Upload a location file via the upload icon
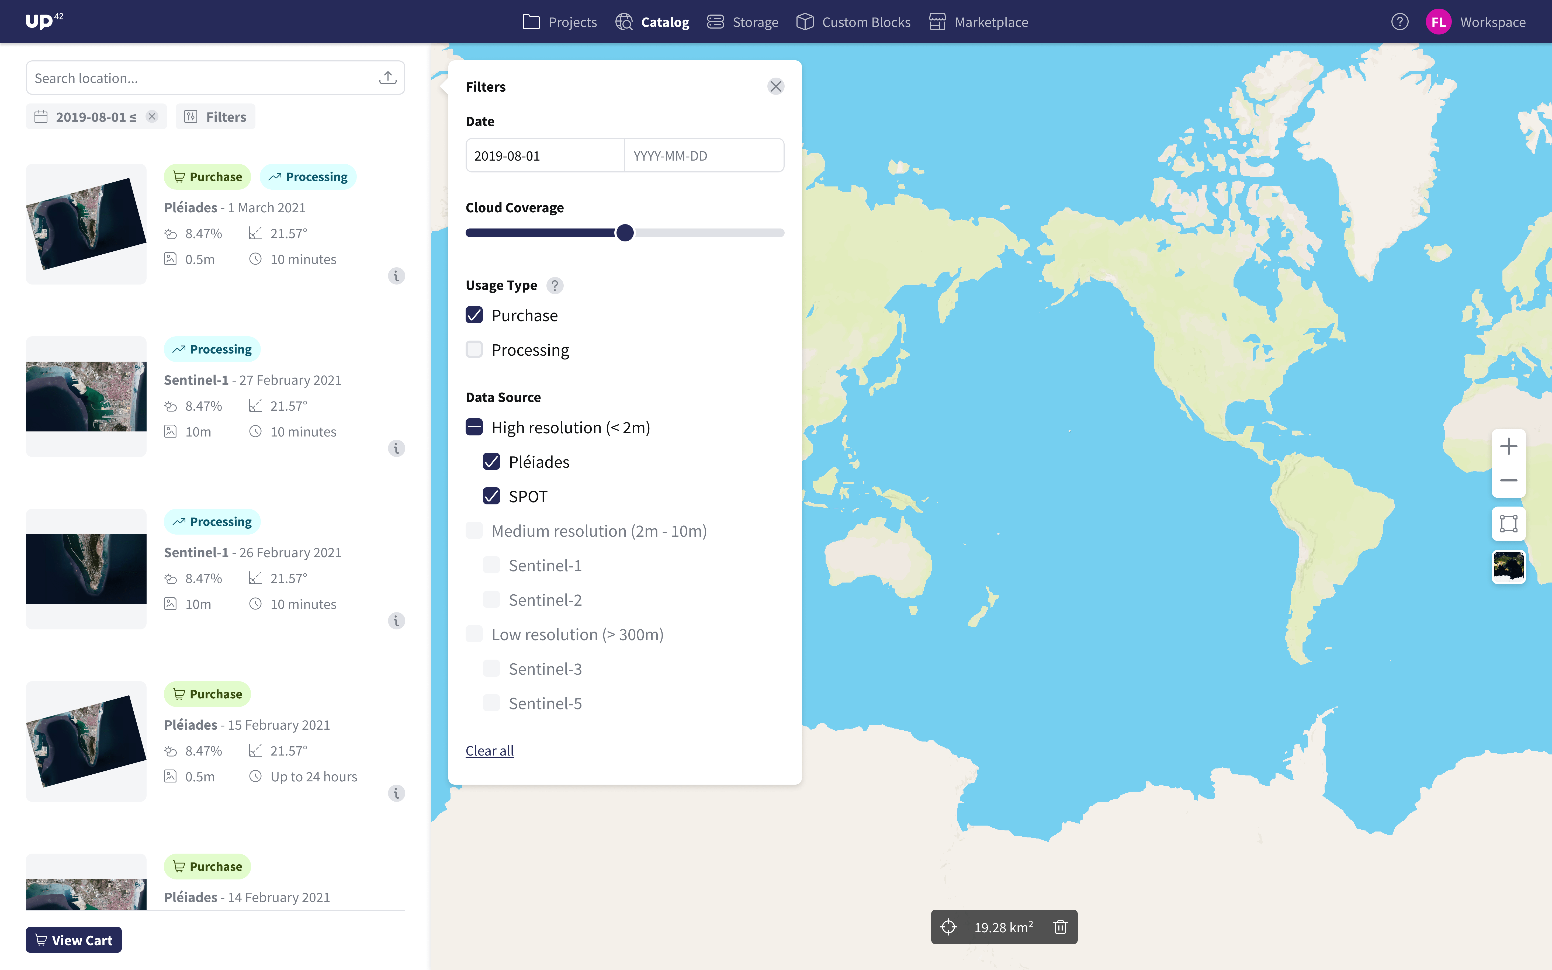Viewport: 1552px width, 970px height. (387, 77)
